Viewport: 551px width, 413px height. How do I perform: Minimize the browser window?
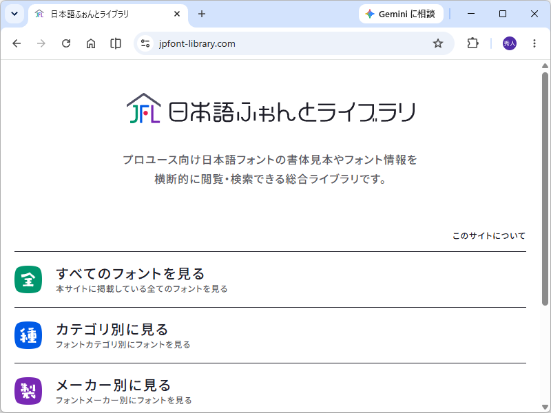[x=471, y=14]
